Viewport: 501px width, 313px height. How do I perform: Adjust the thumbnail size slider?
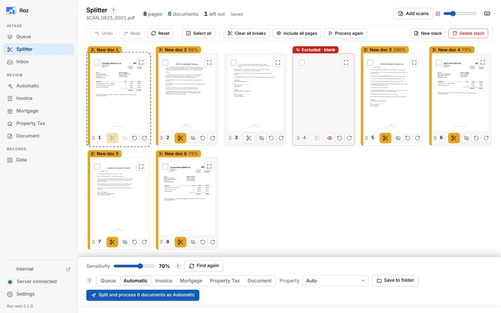(x=460, y=13)
